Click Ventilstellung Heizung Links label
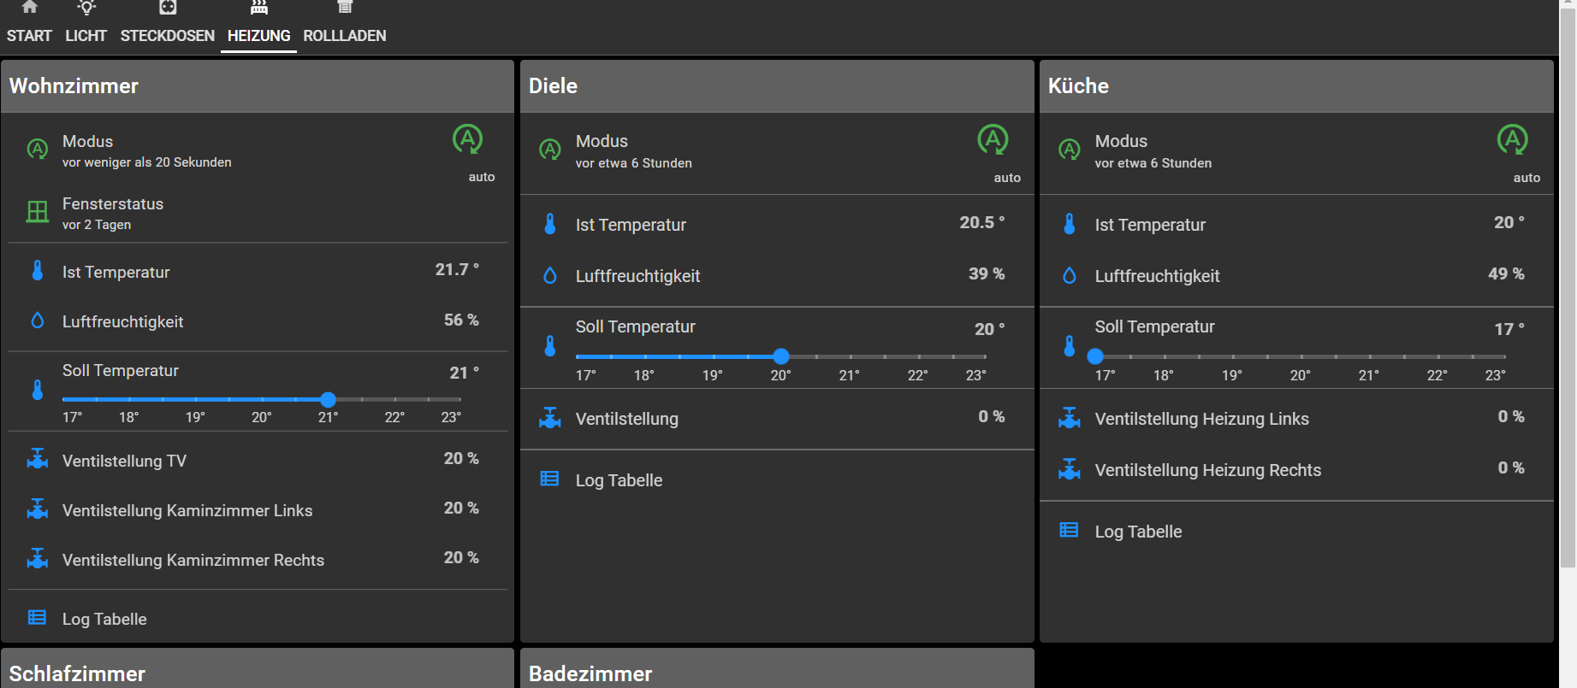Image resolution: width=1577 pixels, height=688 pixels. [x=1202, y=419]
